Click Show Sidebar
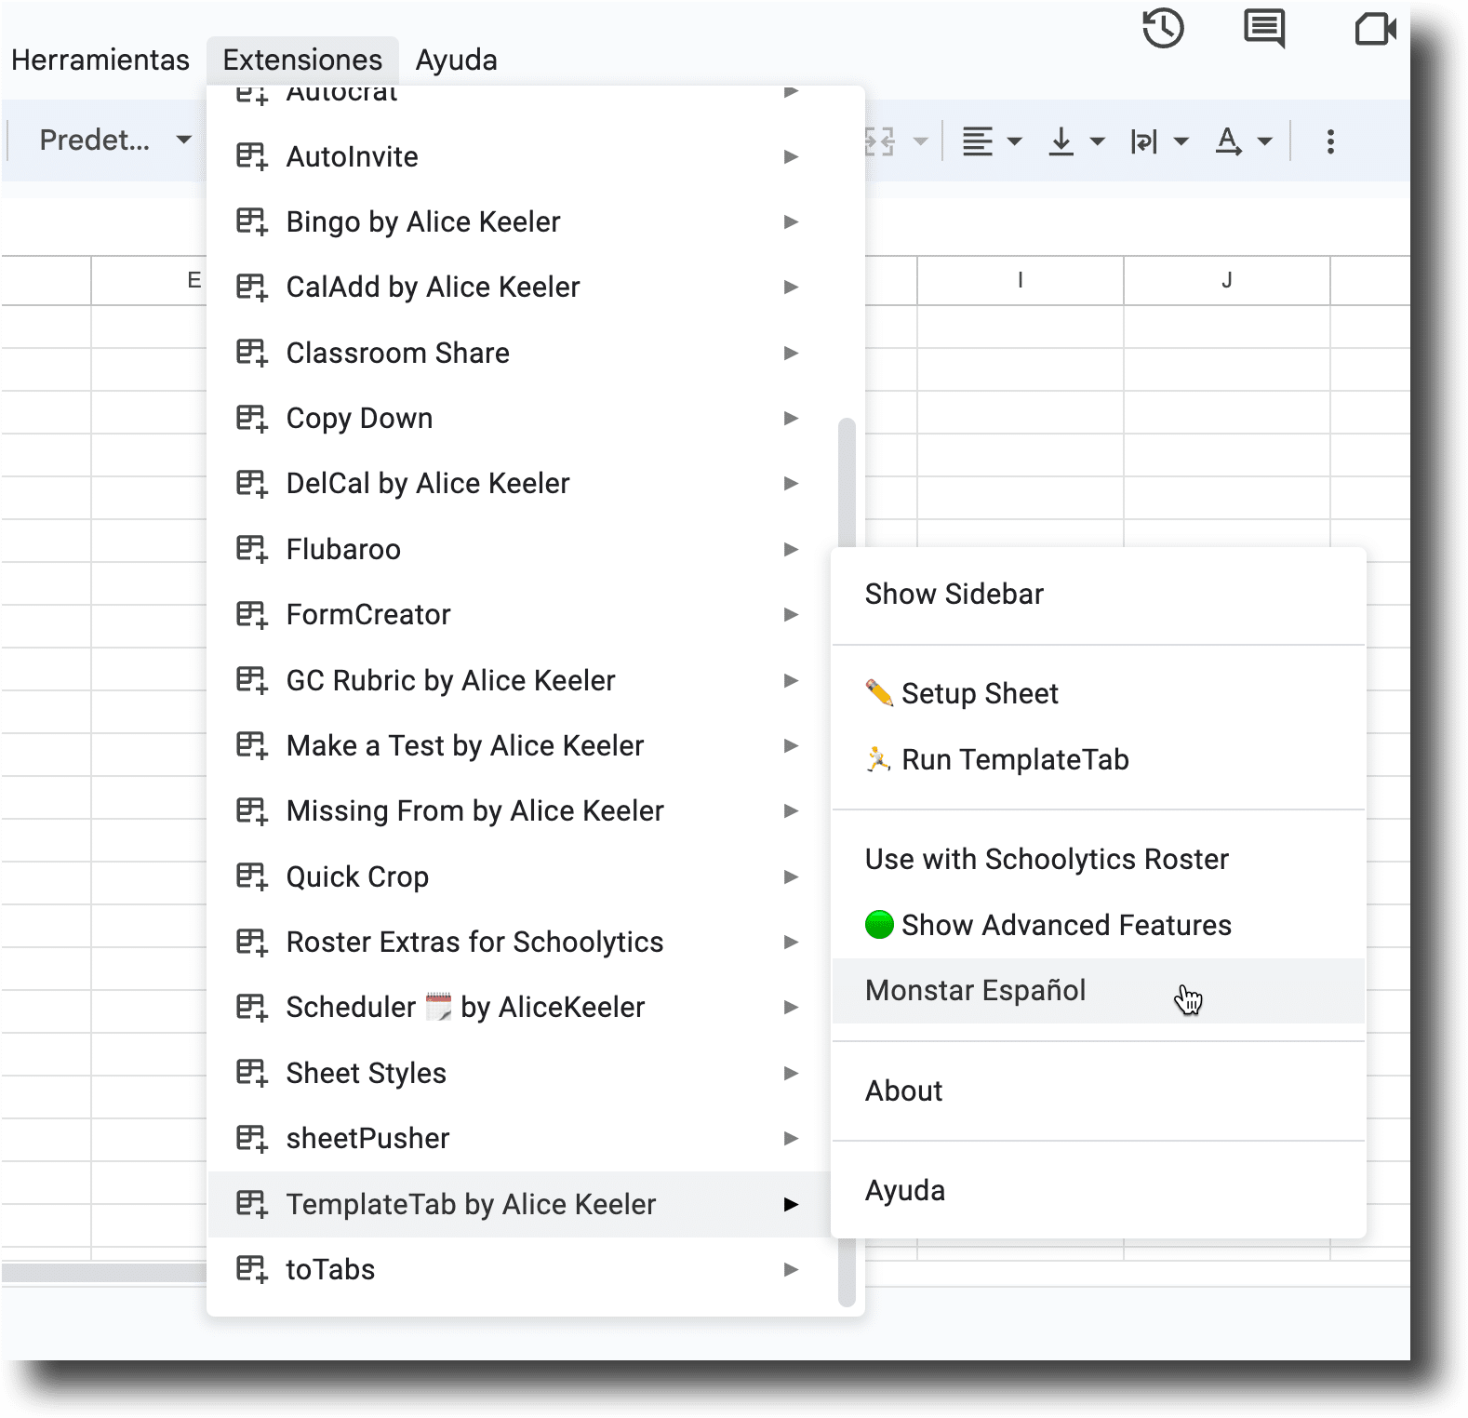The width and height of the screenshot is (1468, 1418). pos(954,594)
